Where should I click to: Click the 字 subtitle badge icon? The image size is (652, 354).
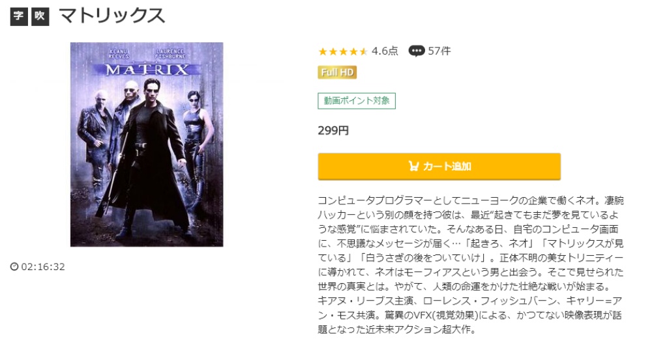click(x=19, y=16)
